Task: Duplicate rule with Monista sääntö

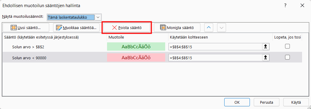Action: [x=177, y=28]
